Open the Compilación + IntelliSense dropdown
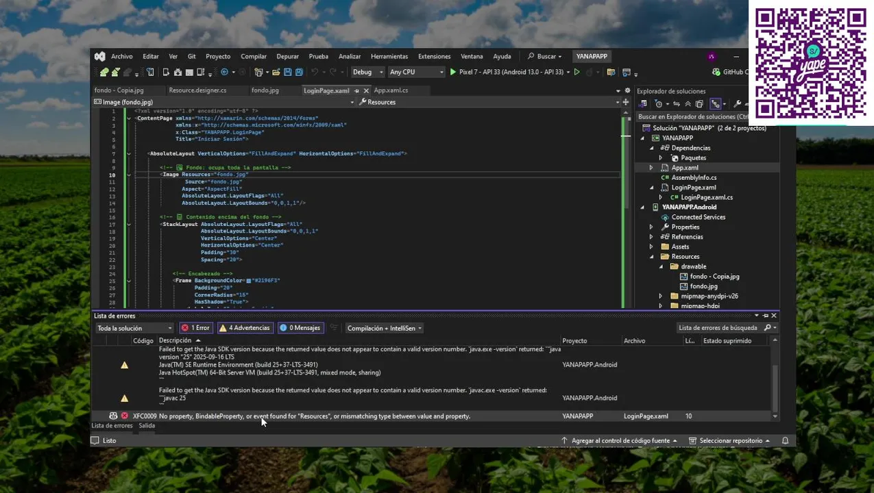874x493 pixels. tap(384, 328)
